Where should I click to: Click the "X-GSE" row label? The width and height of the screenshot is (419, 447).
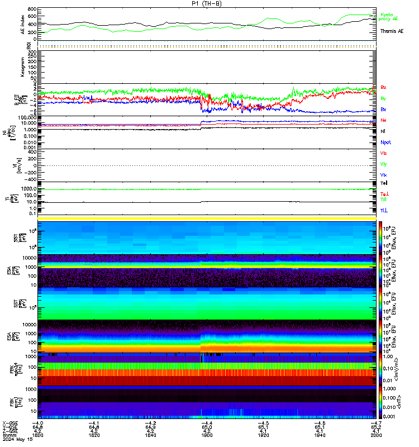tap(10, 424)
